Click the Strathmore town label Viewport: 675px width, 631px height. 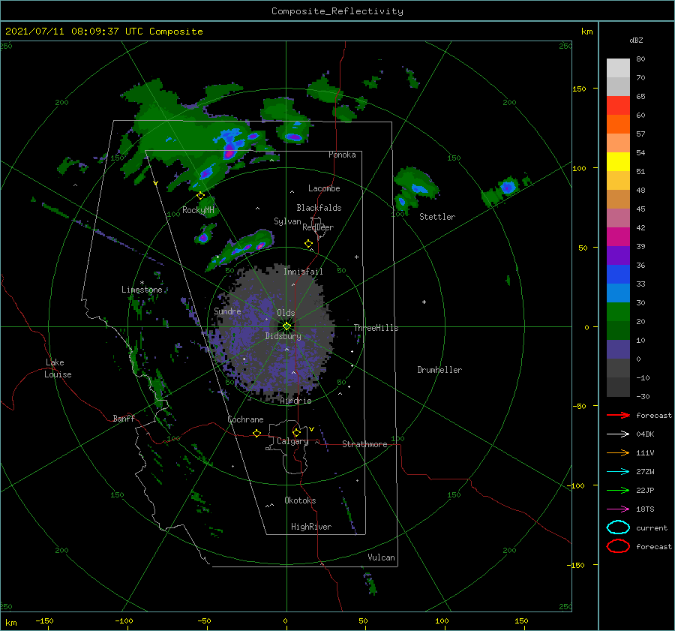pyautogui.click(x=364, y=444)
